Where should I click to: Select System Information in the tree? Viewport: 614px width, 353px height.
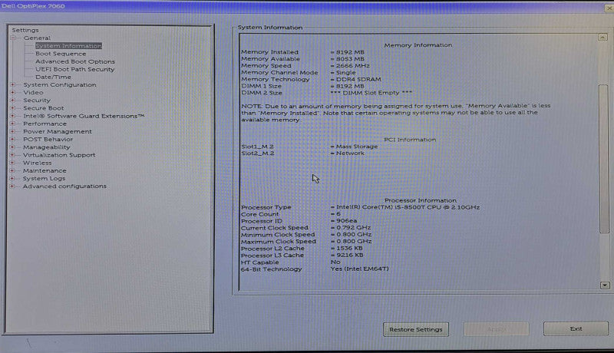click(68, 46)
